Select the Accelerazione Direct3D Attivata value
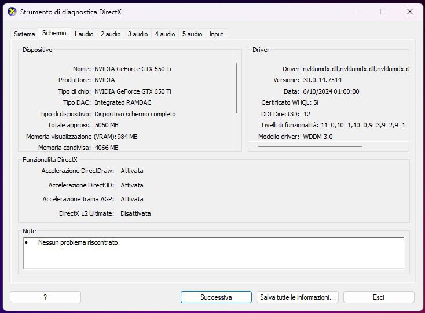 pos(132,185)
